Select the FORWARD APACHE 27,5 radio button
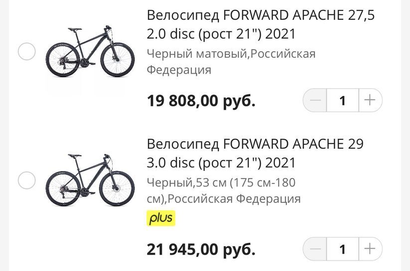This screenshot has width=410, height=271. (26, 51)
